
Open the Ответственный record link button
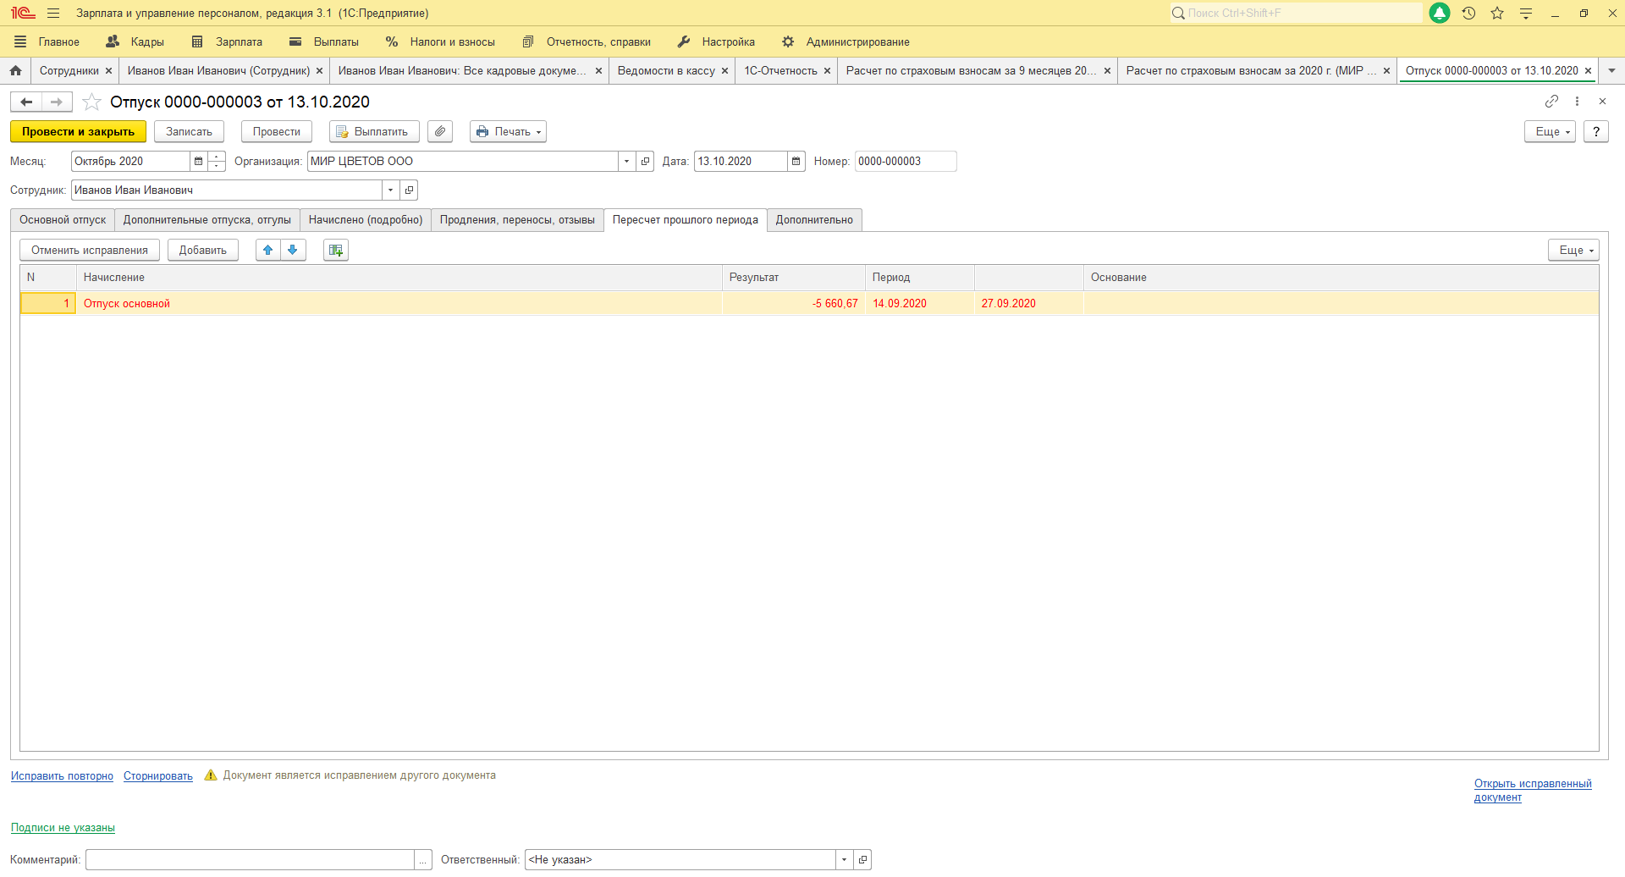pos(862,859)
